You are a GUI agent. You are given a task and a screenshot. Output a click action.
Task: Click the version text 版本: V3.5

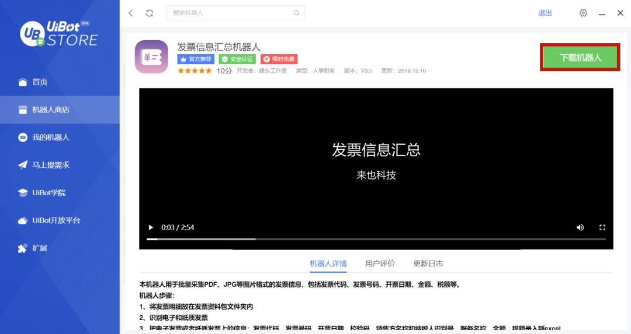pyautogui.click(x=358, y=71)
